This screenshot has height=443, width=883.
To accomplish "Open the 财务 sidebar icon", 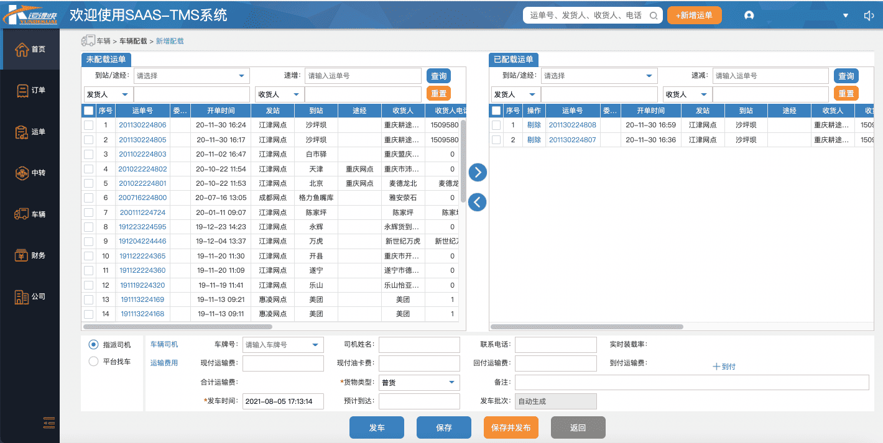I will (x=22, y=255).
